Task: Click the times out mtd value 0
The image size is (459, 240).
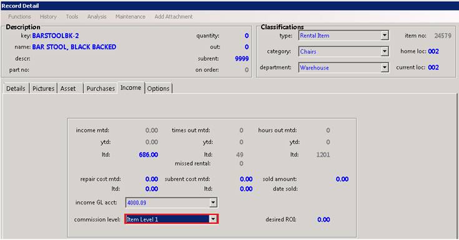Action: tap(241, 130)
